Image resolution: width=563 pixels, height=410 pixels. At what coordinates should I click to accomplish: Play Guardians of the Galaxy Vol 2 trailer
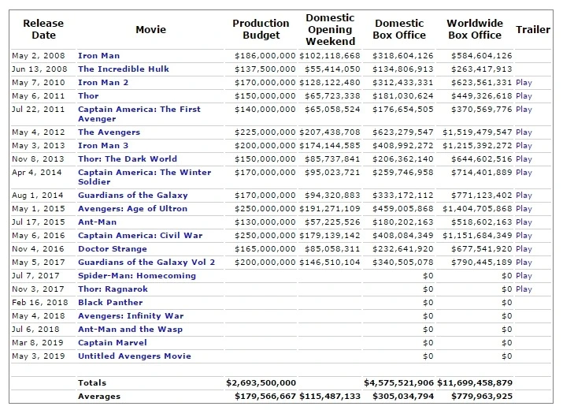pyautogui.click(x=524, y=263)
